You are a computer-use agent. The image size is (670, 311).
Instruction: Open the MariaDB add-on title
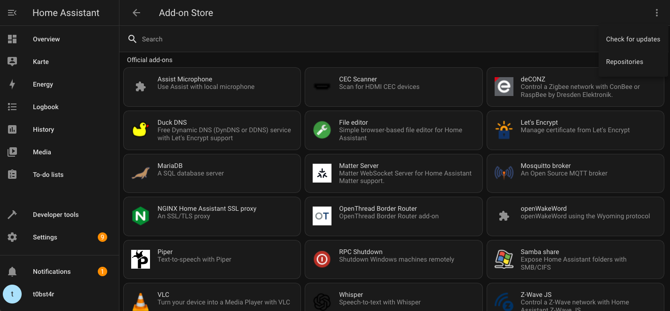[x=170, y=166]
